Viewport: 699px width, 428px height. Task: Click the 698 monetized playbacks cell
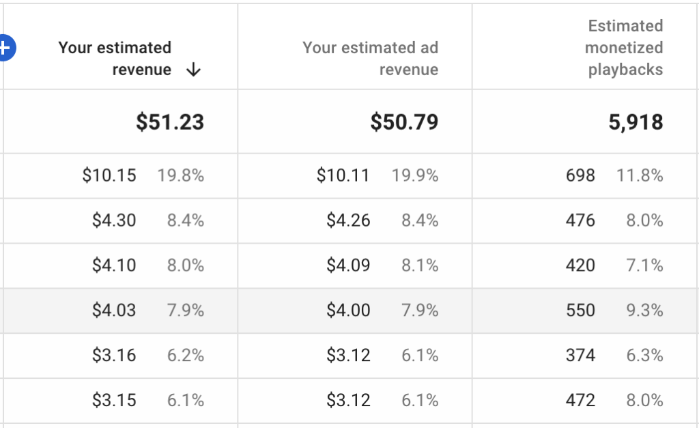(580, 175)
